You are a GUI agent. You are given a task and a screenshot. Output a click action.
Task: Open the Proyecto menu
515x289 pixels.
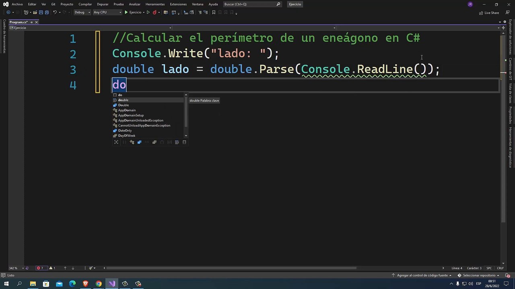point(67,4)
